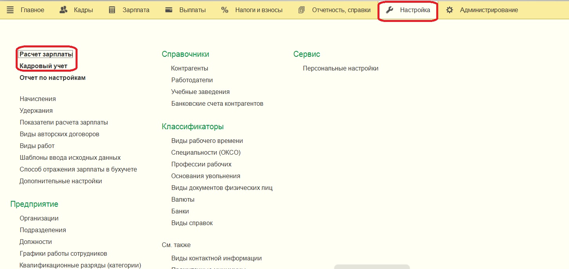Click the documents icon for Отчетность, справки

[302, 10]
